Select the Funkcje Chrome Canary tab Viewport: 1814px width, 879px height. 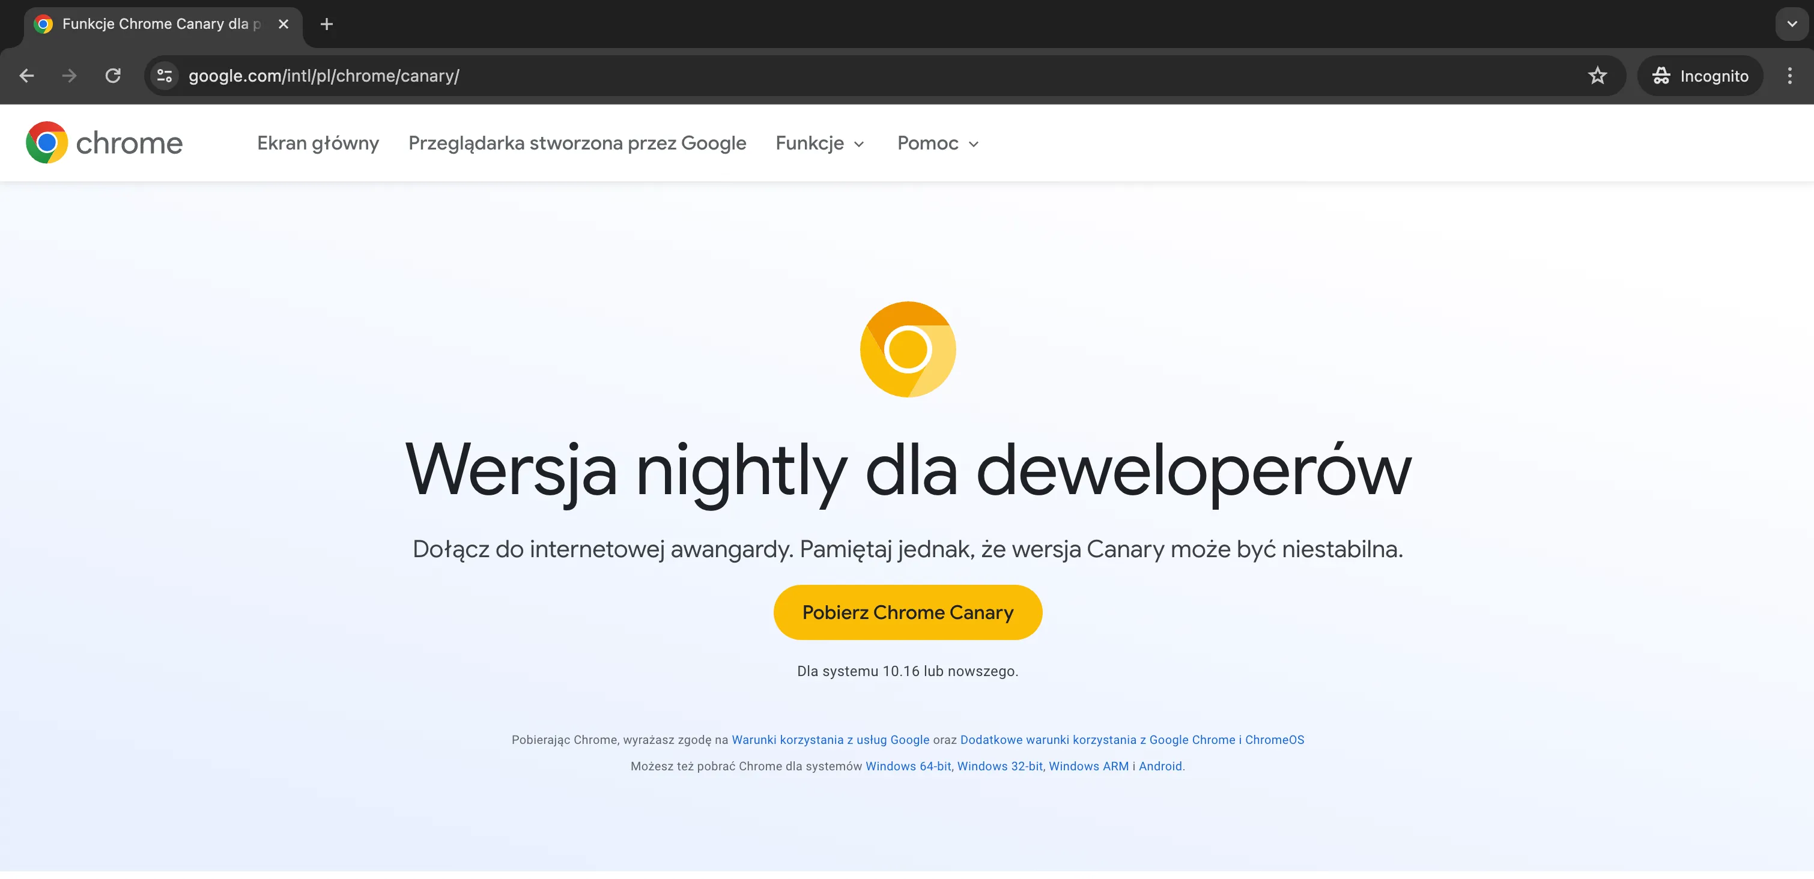[163, 25]
